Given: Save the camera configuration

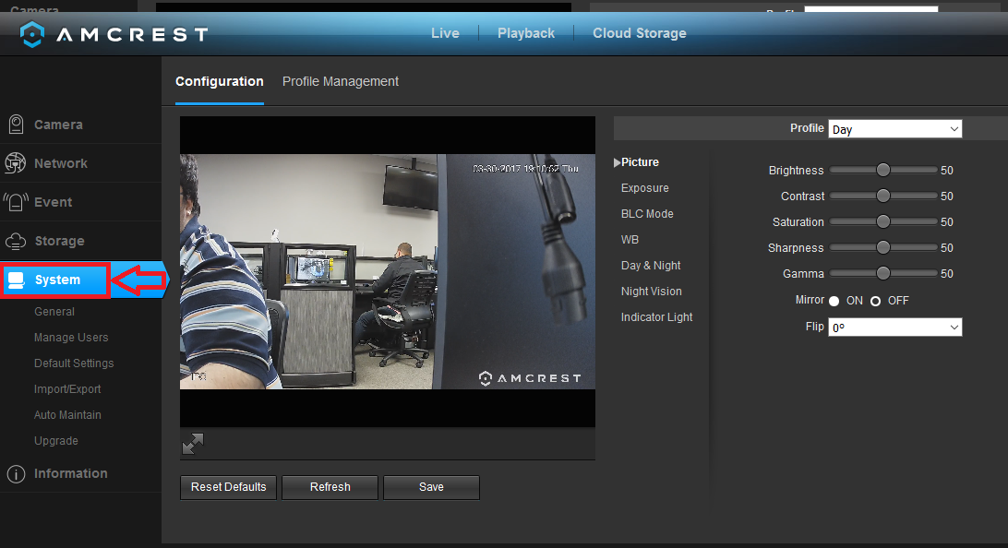Looking at the screenshot, I should pyautogui.click(x=431, y=487).
